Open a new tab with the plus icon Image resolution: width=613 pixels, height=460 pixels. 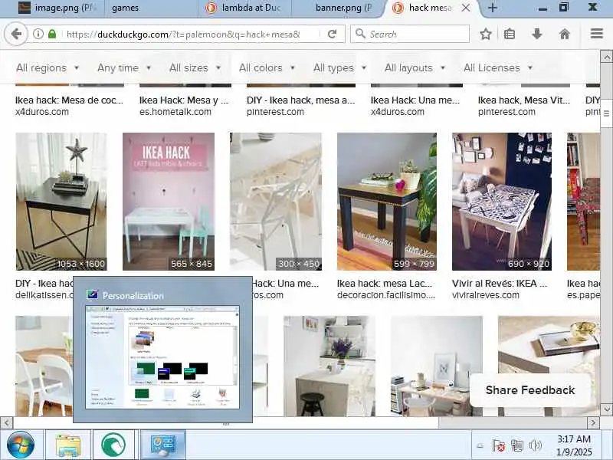493,8
